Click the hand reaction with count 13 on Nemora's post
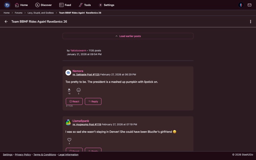Image resolution: width=256 pixels, height=160 pixels. click(69, 91)
